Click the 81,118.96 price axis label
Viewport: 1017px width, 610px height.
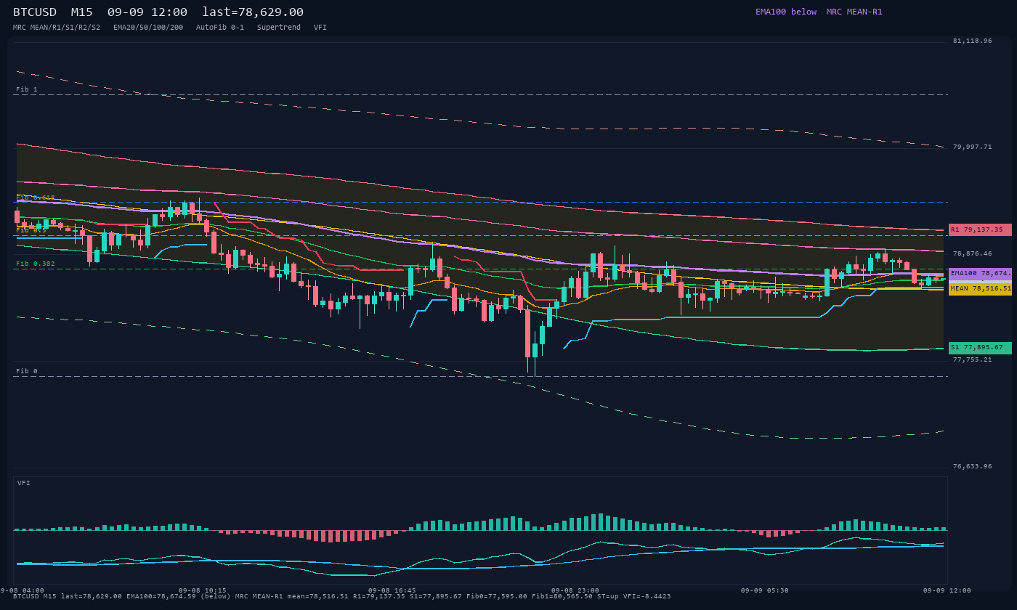coord(972,41)
